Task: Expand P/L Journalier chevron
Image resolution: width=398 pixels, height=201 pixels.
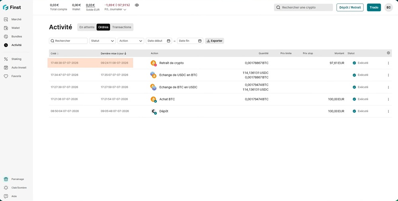Action: (125, 10)
